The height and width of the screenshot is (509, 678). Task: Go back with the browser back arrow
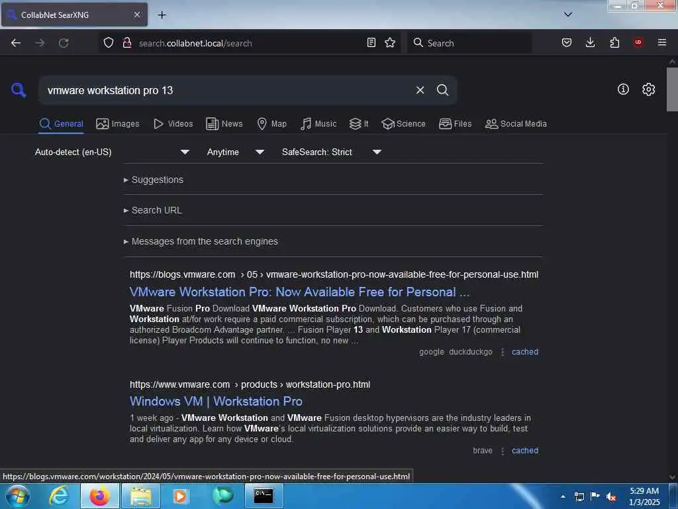click(16, 43)
